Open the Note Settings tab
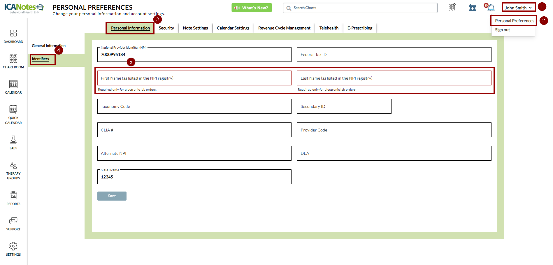Viewport: 553px width, 265px height. coord(195,28)
